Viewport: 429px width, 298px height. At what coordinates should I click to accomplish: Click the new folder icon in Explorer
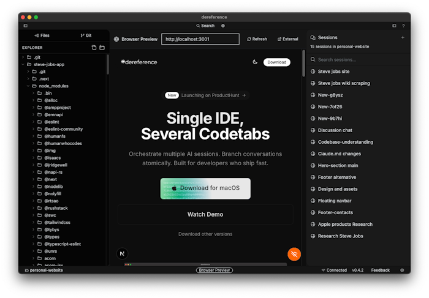click(102, 47)
